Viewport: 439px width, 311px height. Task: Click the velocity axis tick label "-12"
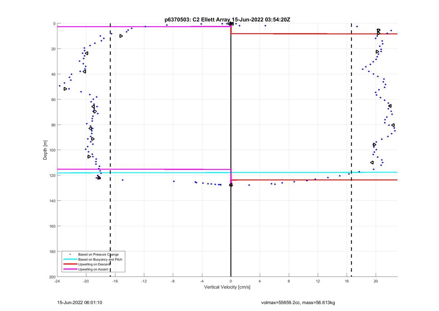(144, 281)
